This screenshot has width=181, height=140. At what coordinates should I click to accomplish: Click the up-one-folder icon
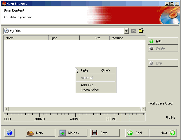(134, 31)
